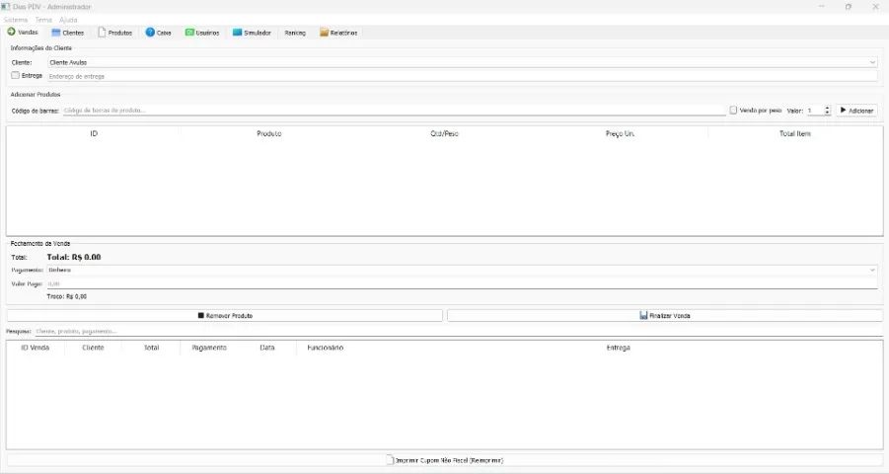Go to the Caixa tab
Viewport: 889px width, 474px height.
click(x=159, y=33)
